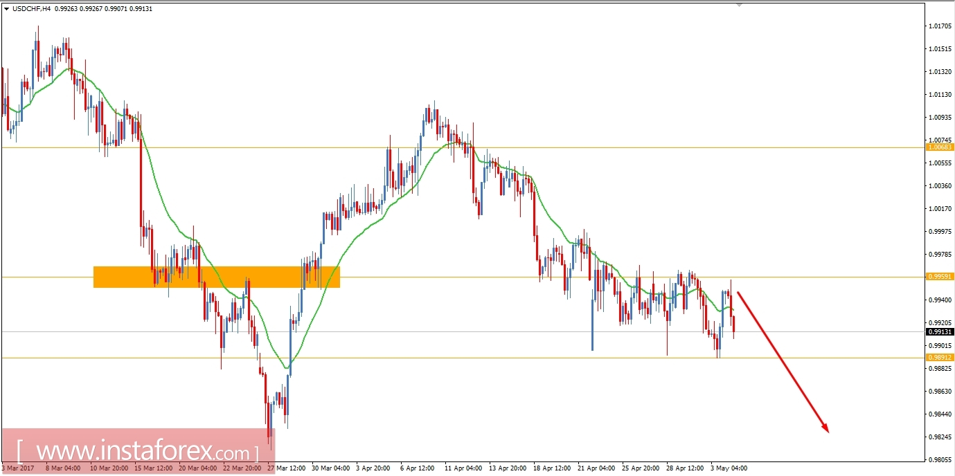Screen dimensions: 955x476
Task: Click the 21 Apr 04:00 date label
Action: 598,468
